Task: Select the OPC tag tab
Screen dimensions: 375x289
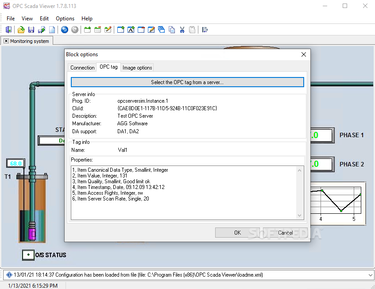Action: [108, 67]
